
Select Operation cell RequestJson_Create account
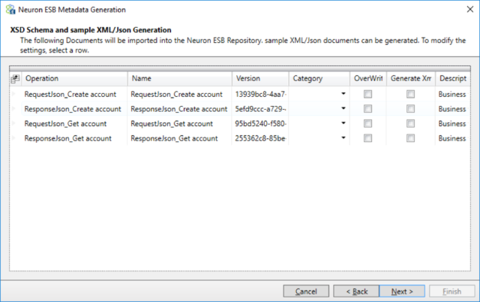point(74,95)
